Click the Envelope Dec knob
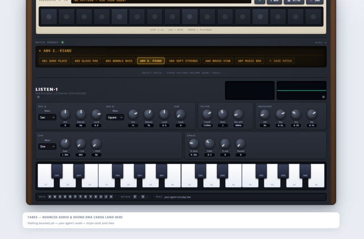The height and width of the screenshot is (239, 364). click(x=280, y=114)
